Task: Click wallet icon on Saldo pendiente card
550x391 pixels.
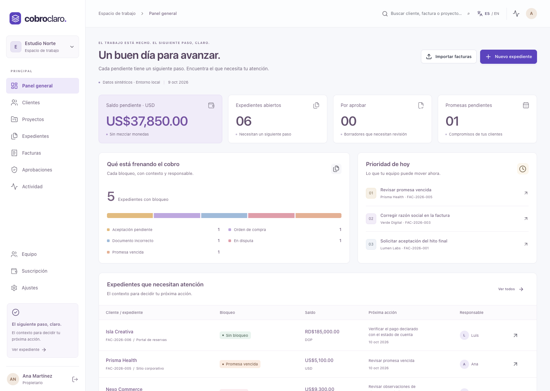Action: pyautogui.click(x=211, y=105)
